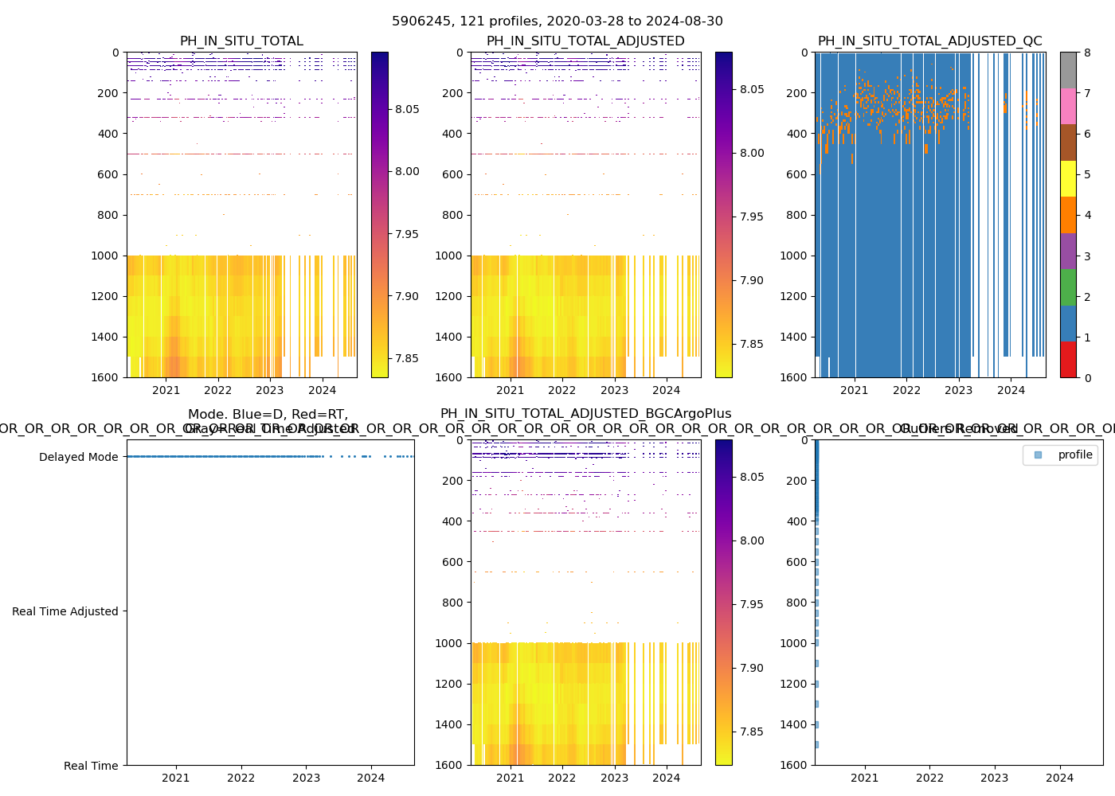The width and height of the screenshot is (1115, 796).
Task: Click the PH_IN_SITU_TOTAL_ADJUSTED_BGCArgoPlus plot title
Action: [x=585, y=414]
